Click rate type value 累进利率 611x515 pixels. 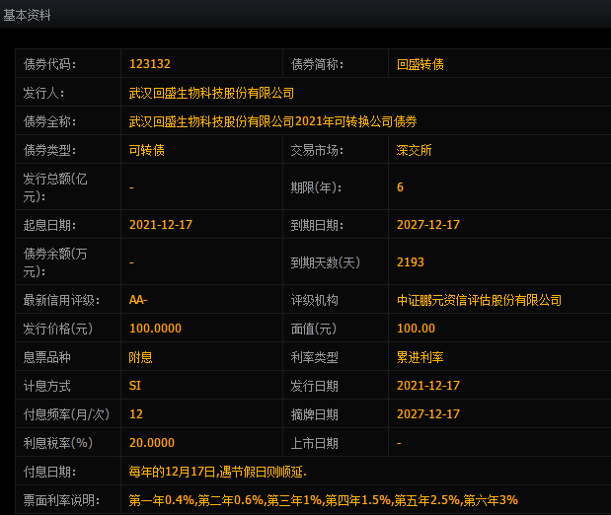[420, 357]
